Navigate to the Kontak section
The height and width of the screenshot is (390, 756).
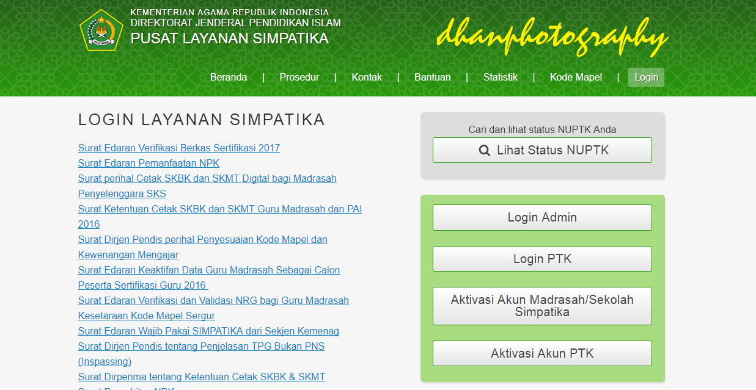[x=367, y=77]
